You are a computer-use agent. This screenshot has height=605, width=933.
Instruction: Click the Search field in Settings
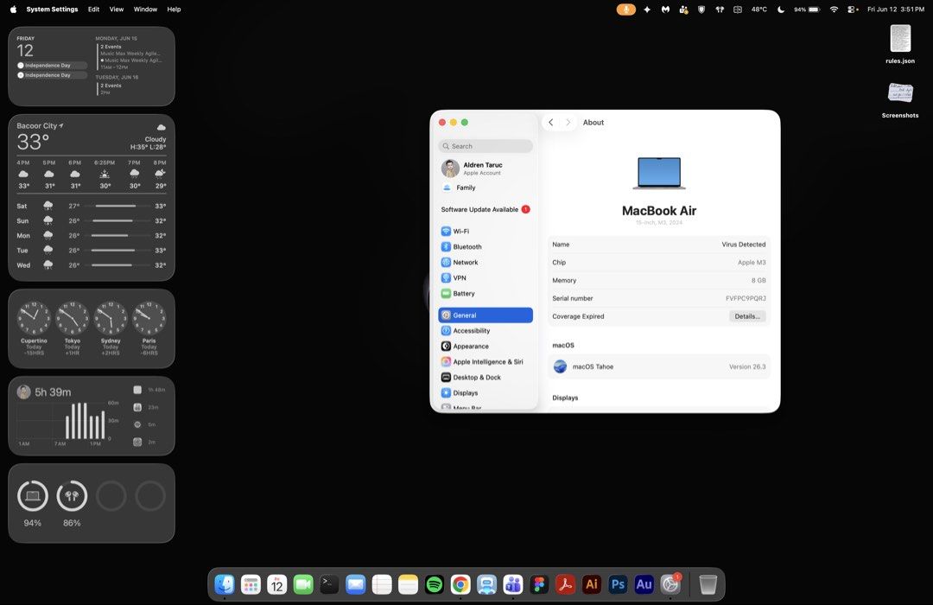coord(485,146)
